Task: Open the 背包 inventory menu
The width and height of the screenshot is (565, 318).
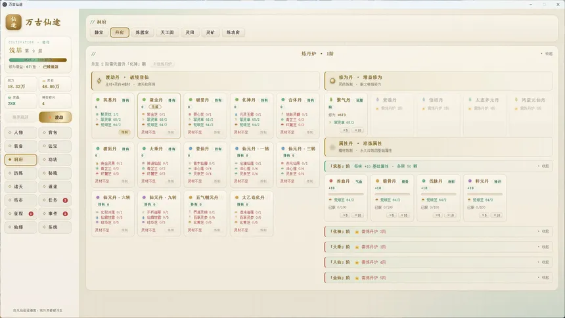Action: point(55,133)
